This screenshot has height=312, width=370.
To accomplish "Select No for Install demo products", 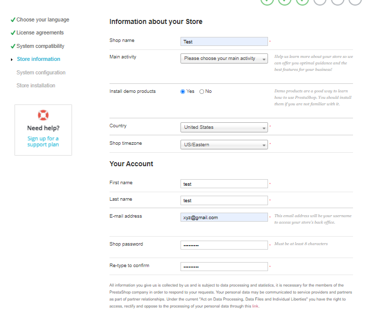I will pyautogui.click(x=202, y=91).
